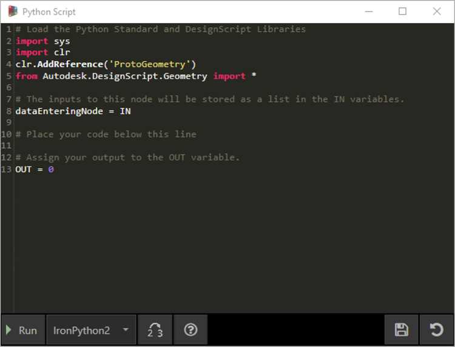Screen dimensions: 455x347
Task: Click line number 13 in gutter
Action: pyautogui.click(x=6, y=170)
